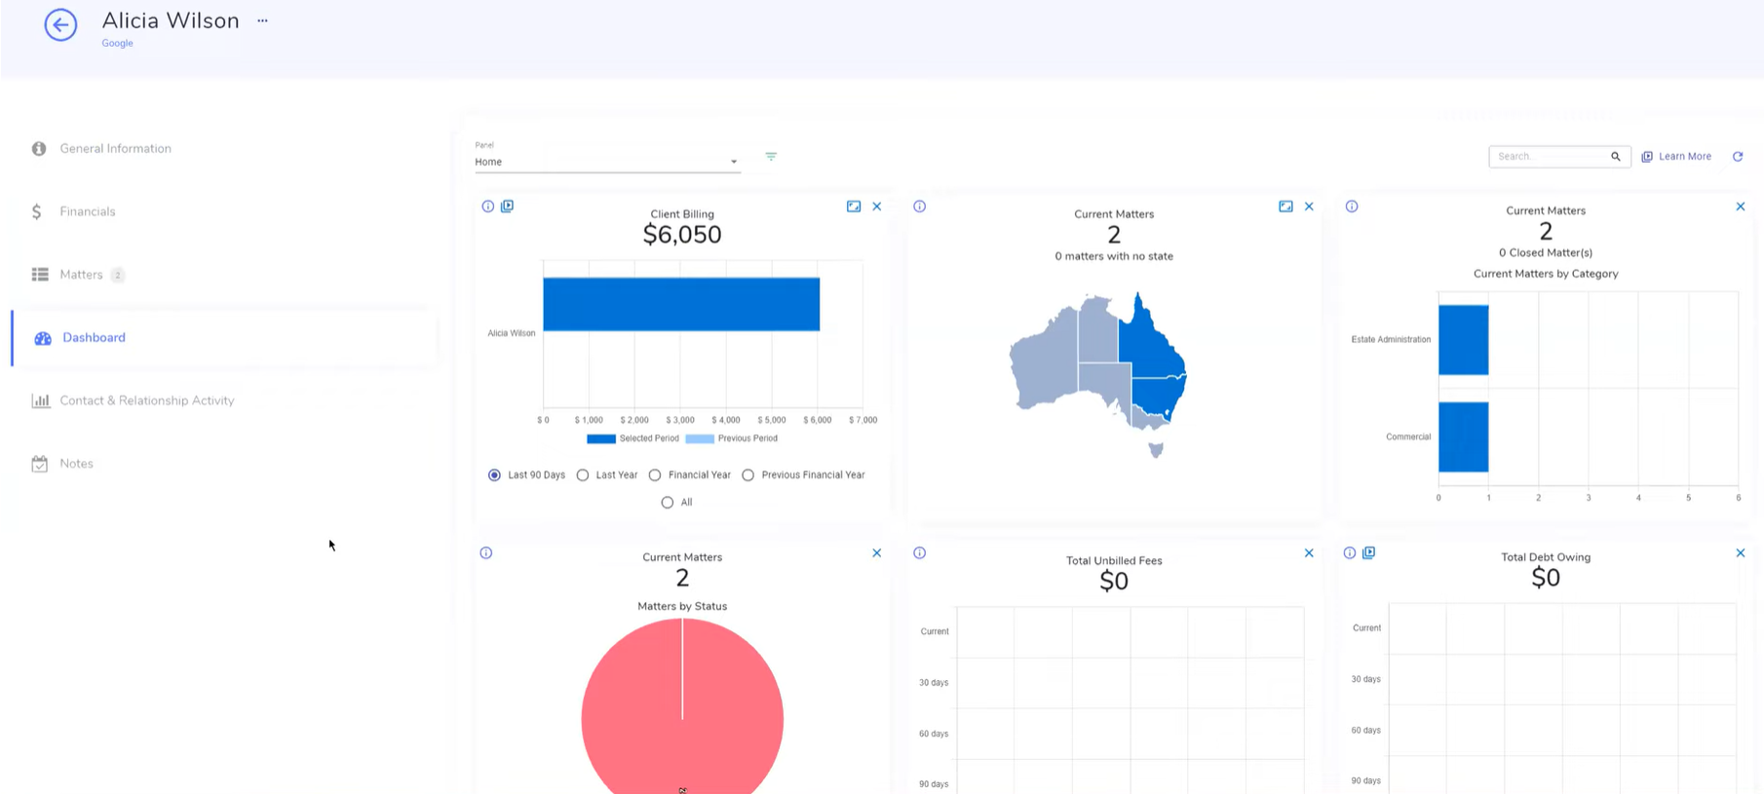The image size is (1764, 794).
Task: Click the filter icon beside Panel dropdown
Action: point(771,156)
